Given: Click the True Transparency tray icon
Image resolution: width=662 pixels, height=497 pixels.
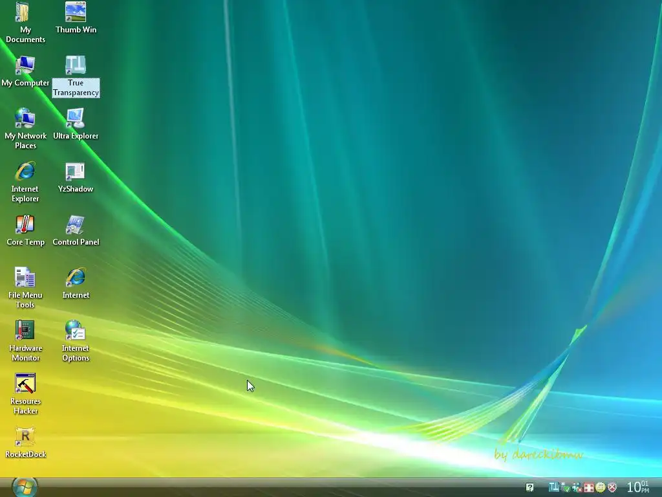Looking at the screenshot, I should coord(554,487).
